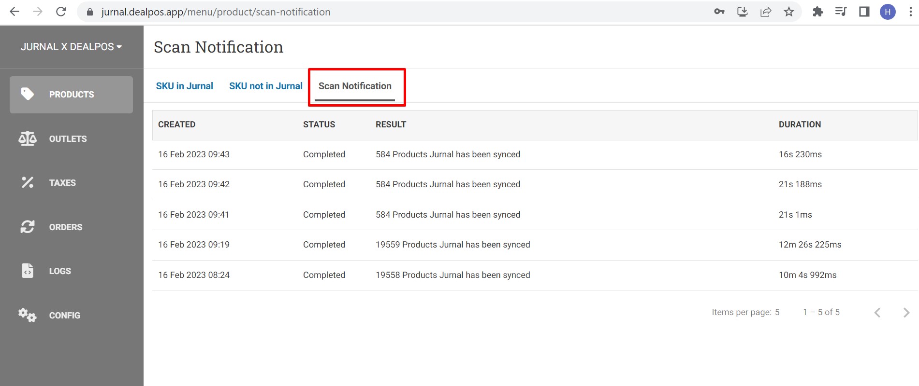
Task: Click the address bar URL
Action: click(216, 12)
